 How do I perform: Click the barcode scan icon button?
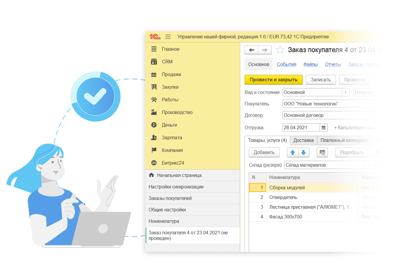tap(322, 153)
